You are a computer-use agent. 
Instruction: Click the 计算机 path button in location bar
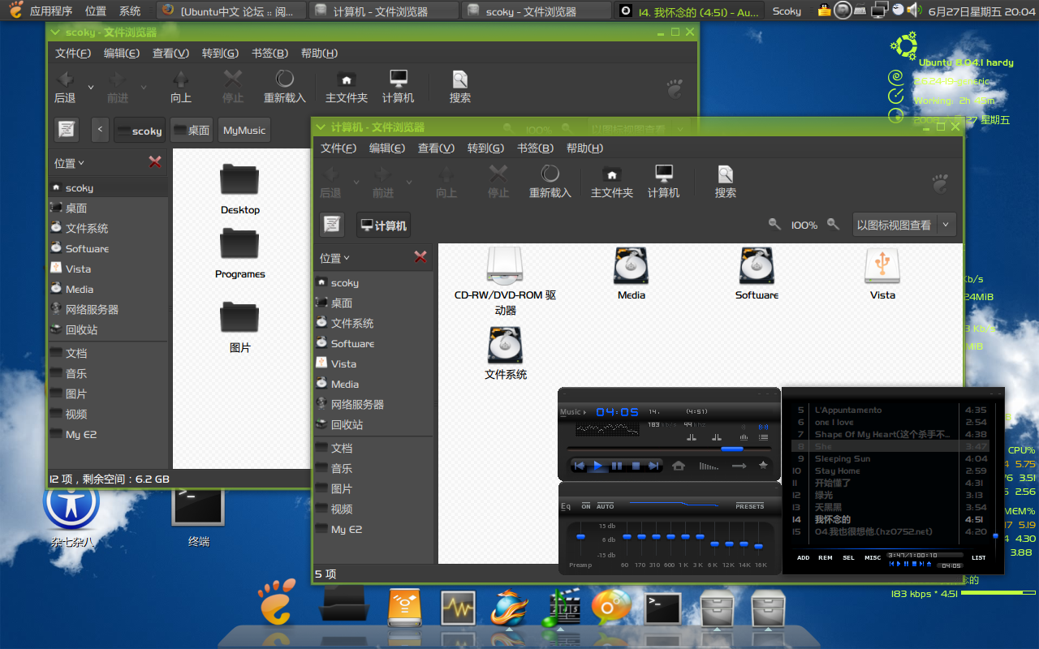pos(383,225)
